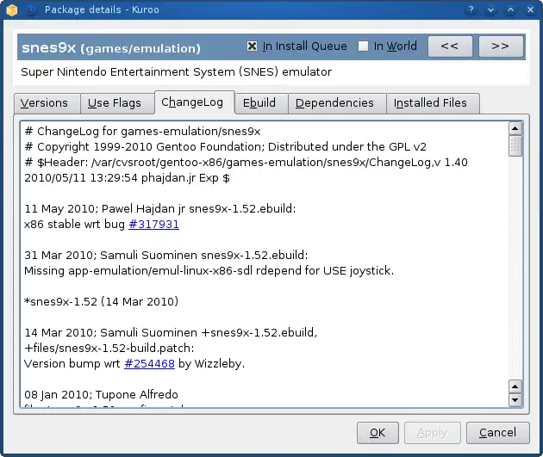Screen dimensions: 543x457
Task: Go to previous package with << button
Action: pyautogui.click(x=450, y=46)
